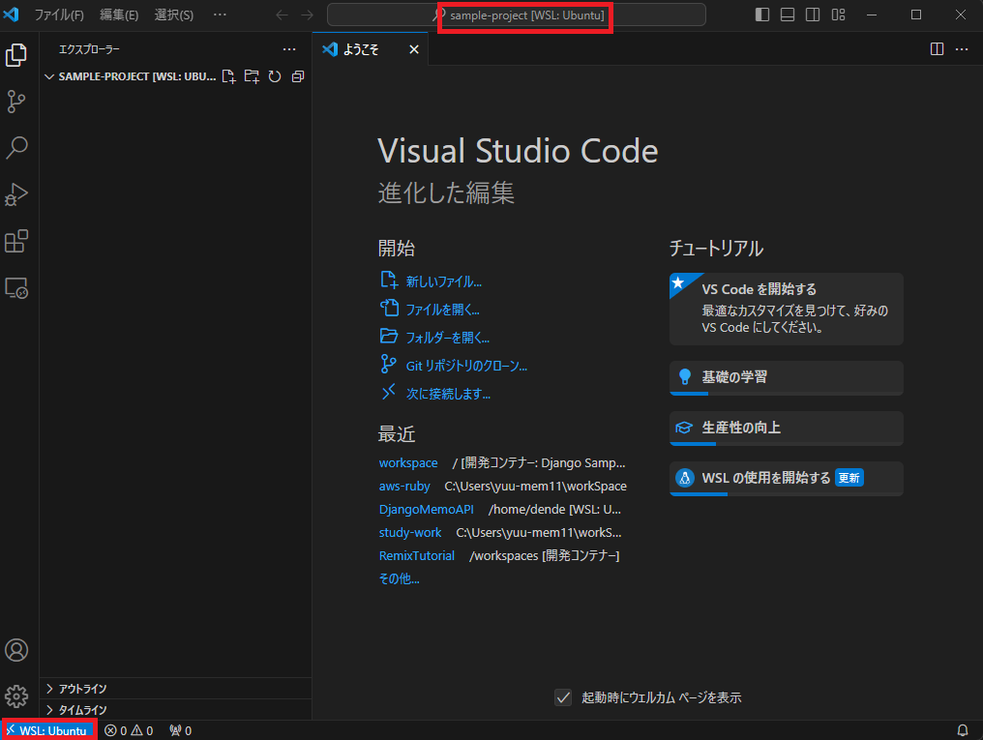Open the Extensions view
Screen dimensions: 983x740
[16, 241]
